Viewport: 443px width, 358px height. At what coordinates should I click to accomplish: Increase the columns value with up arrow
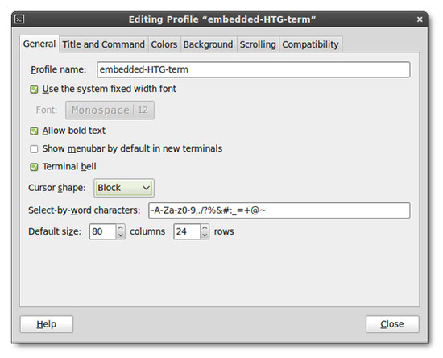click(x=121, y=228)
